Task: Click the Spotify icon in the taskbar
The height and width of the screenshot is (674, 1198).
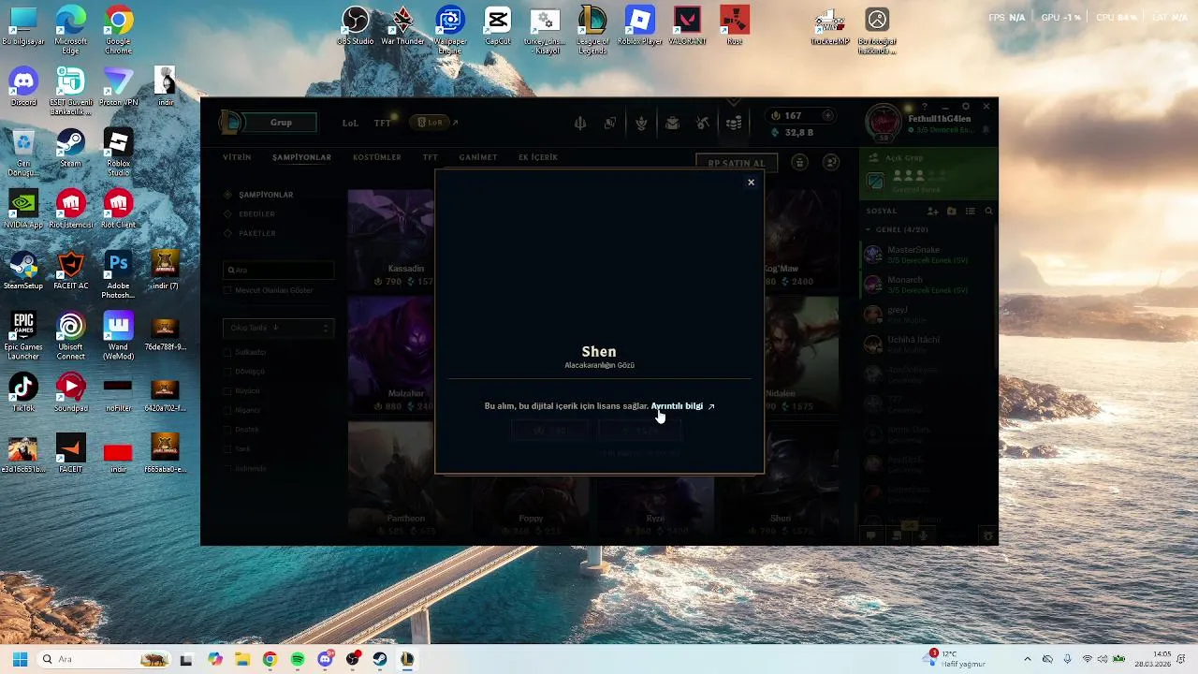Action: pyautogui.click(x=298, y=659)
